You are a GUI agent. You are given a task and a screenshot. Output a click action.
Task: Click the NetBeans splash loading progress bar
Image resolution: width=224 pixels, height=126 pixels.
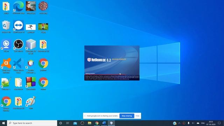[x=112, y=75]
